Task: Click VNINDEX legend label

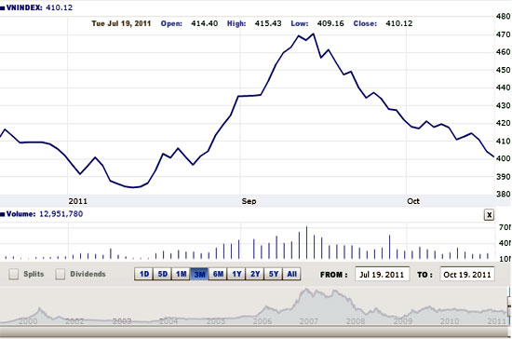Action: tap(24, 7)
